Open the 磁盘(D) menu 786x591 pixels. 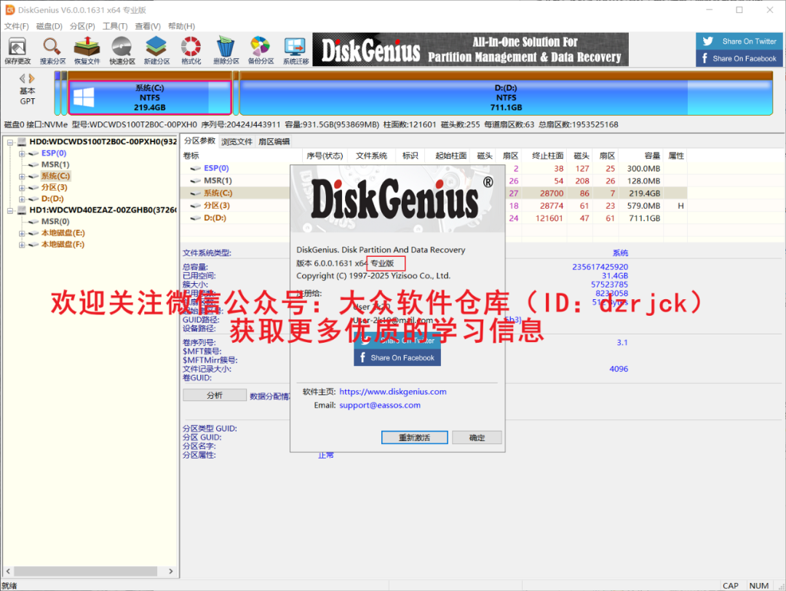[x=49, y=26]
